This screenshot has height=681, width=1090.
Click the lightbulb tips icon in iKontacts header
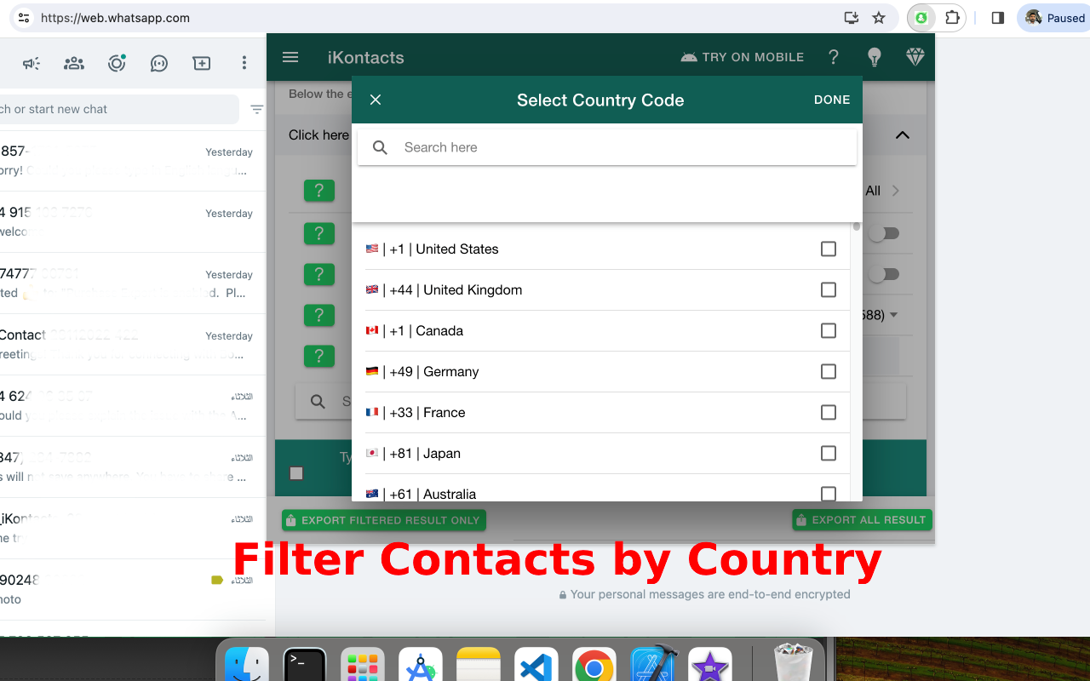pos(874,57)
